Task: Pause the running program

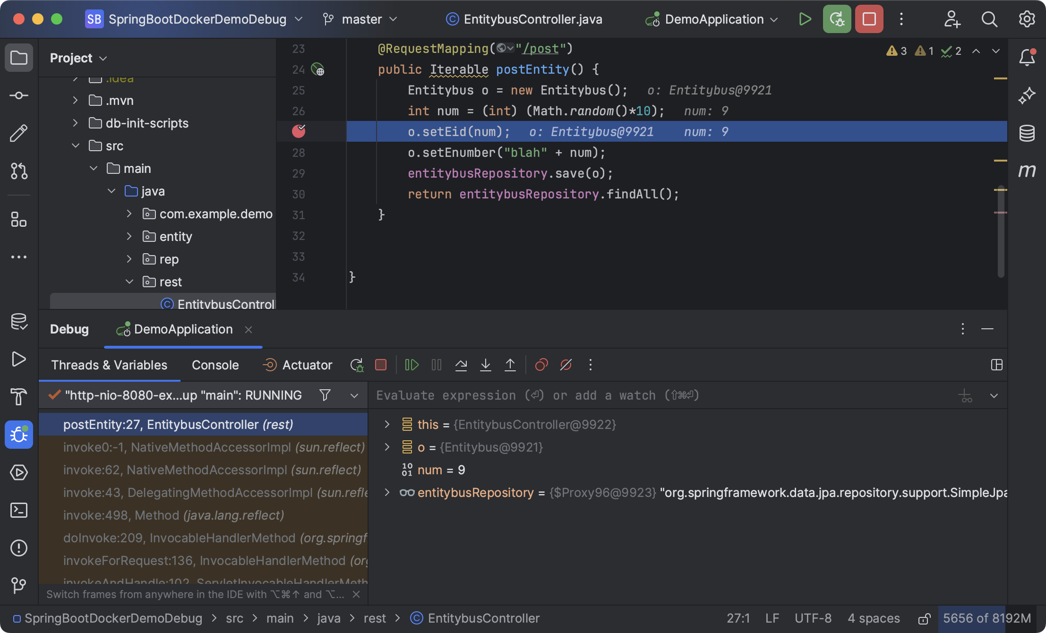Action: [x=436, y=365]
